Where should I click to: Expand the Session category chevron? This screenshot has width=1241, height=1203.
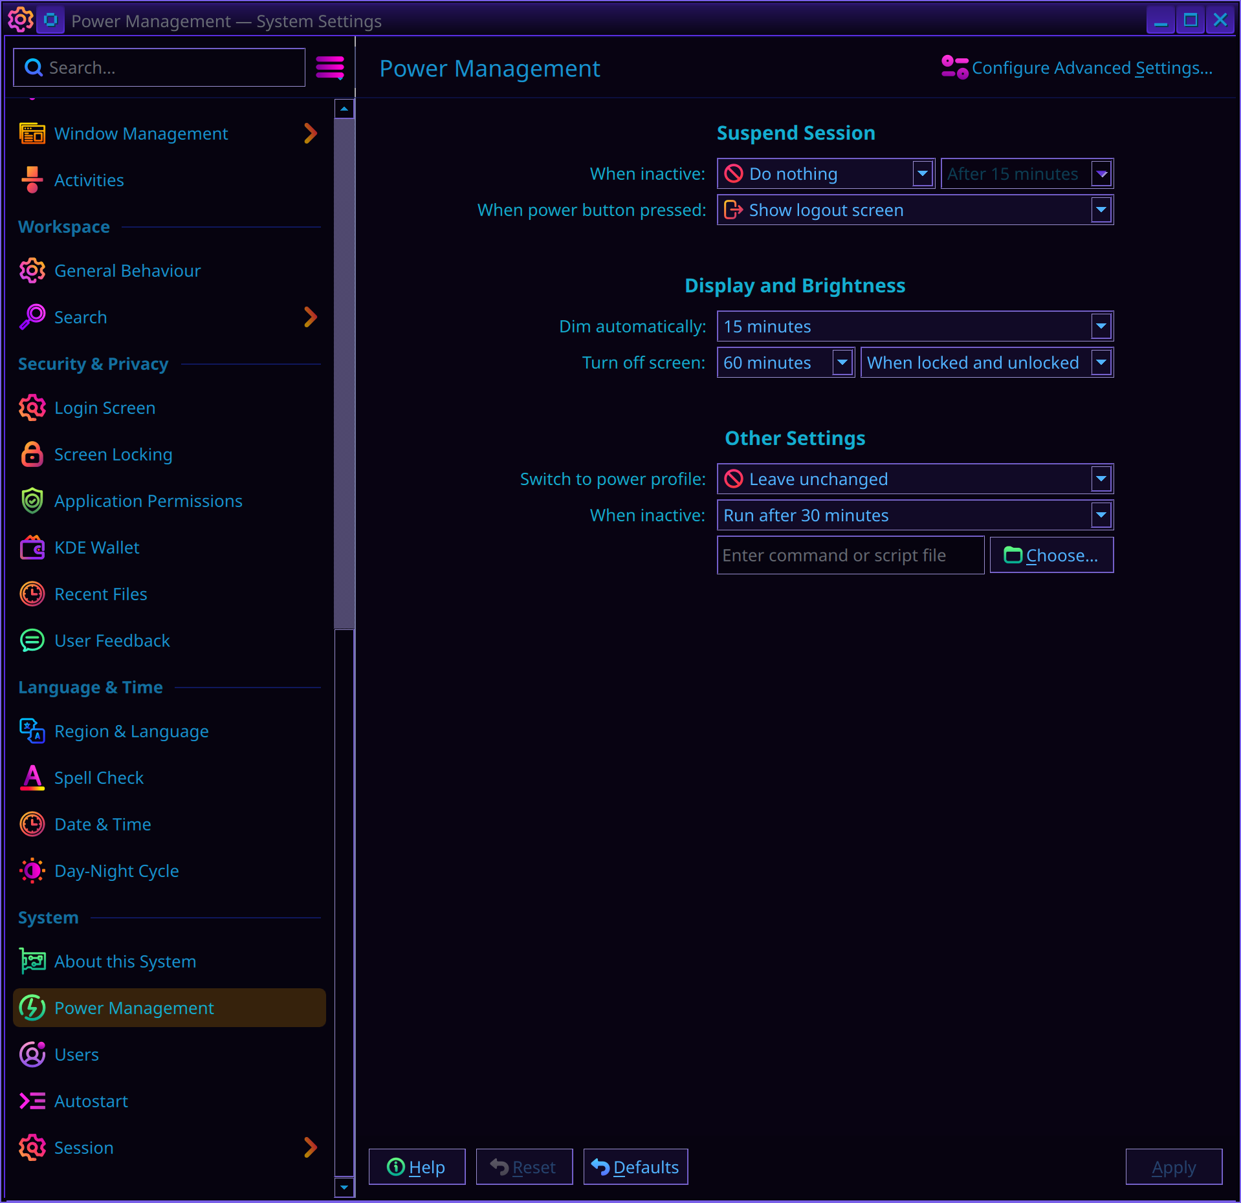pyautogui.click(x=311, y=1148)
